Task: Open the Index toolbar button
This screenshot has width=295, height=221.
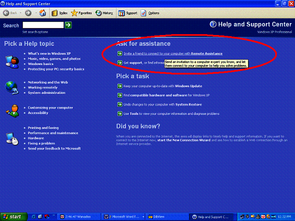Action: coord(60,13)
